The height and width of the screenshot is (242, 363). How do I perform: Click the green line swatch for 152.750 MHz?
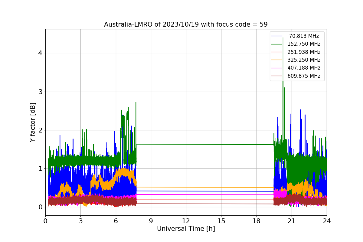(x=277, y=44)
